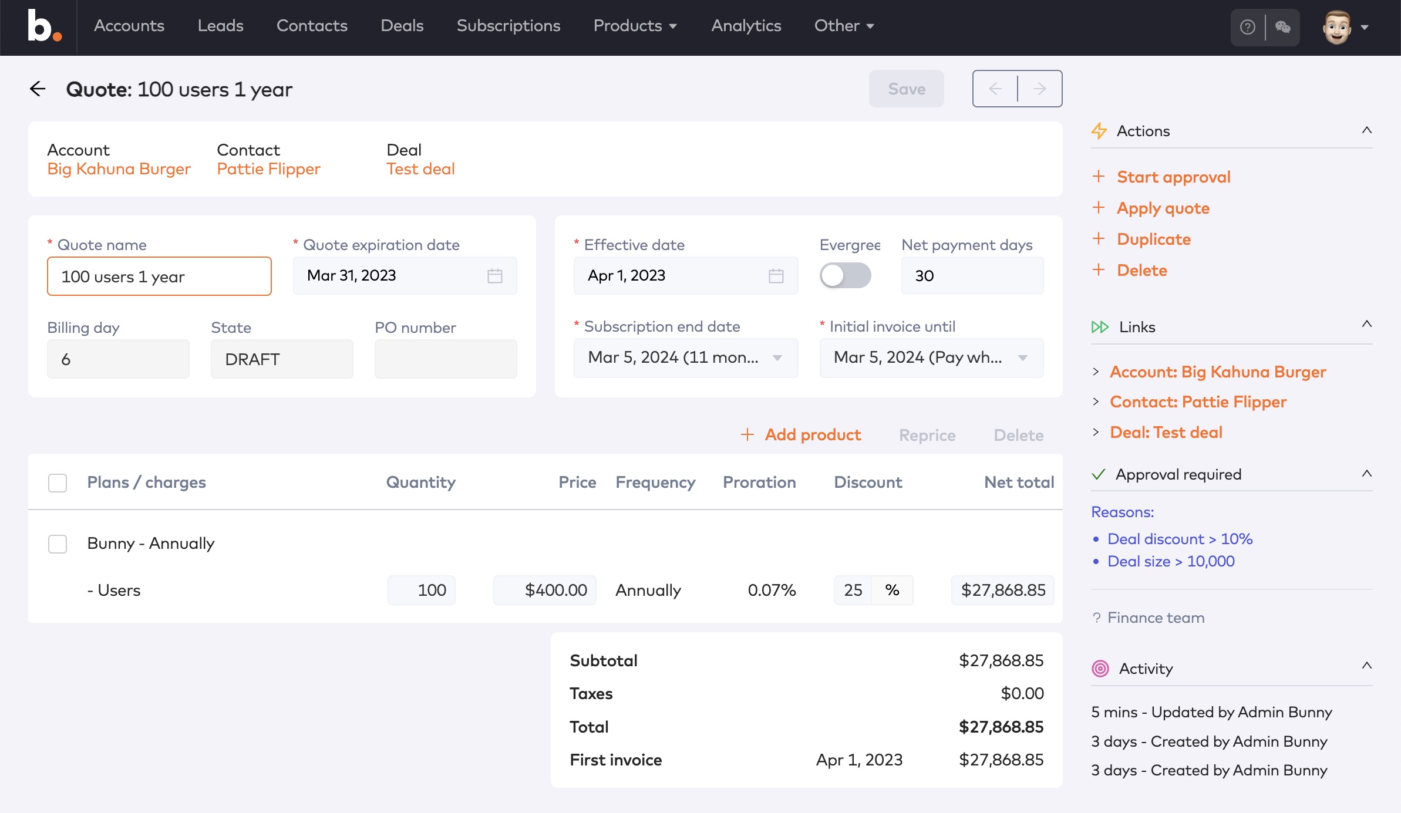Click the plus icon beside Apply quote
Screen dimensions: 1401x813
tap(1099, 207)
